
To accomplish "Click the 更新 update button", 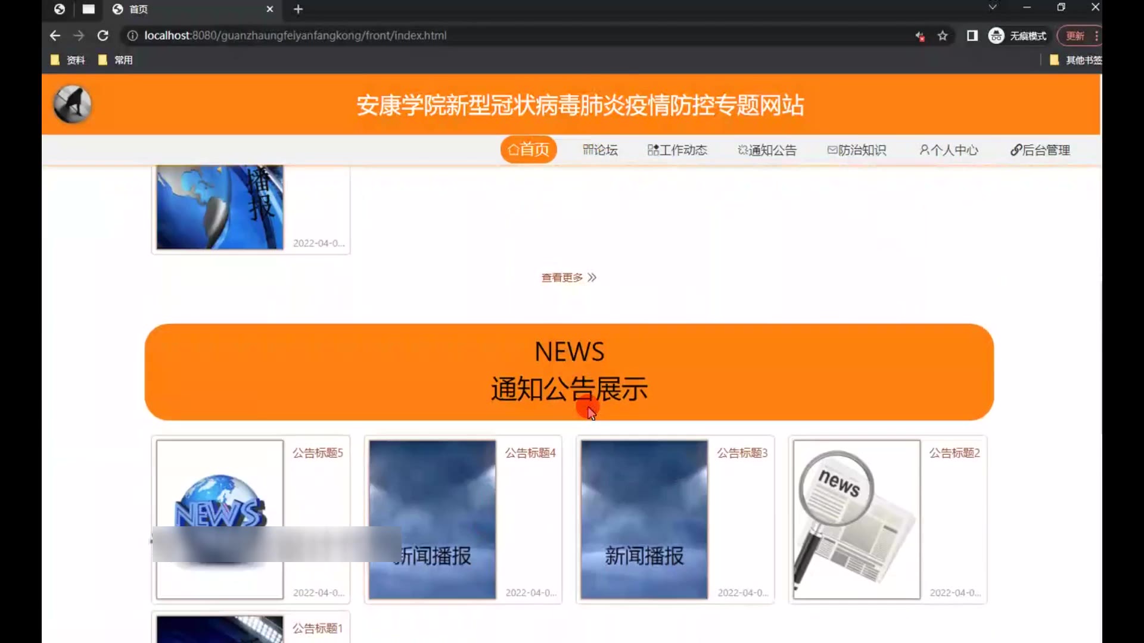I will (x=1075, y=36).
